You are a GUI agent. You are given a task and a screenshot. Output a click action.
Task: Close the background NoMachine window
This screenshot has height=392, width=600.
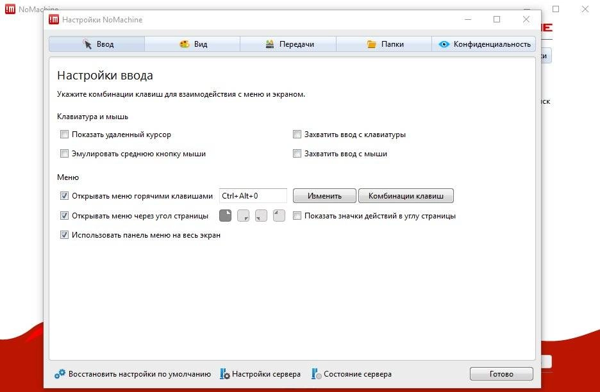click(585, 9)
